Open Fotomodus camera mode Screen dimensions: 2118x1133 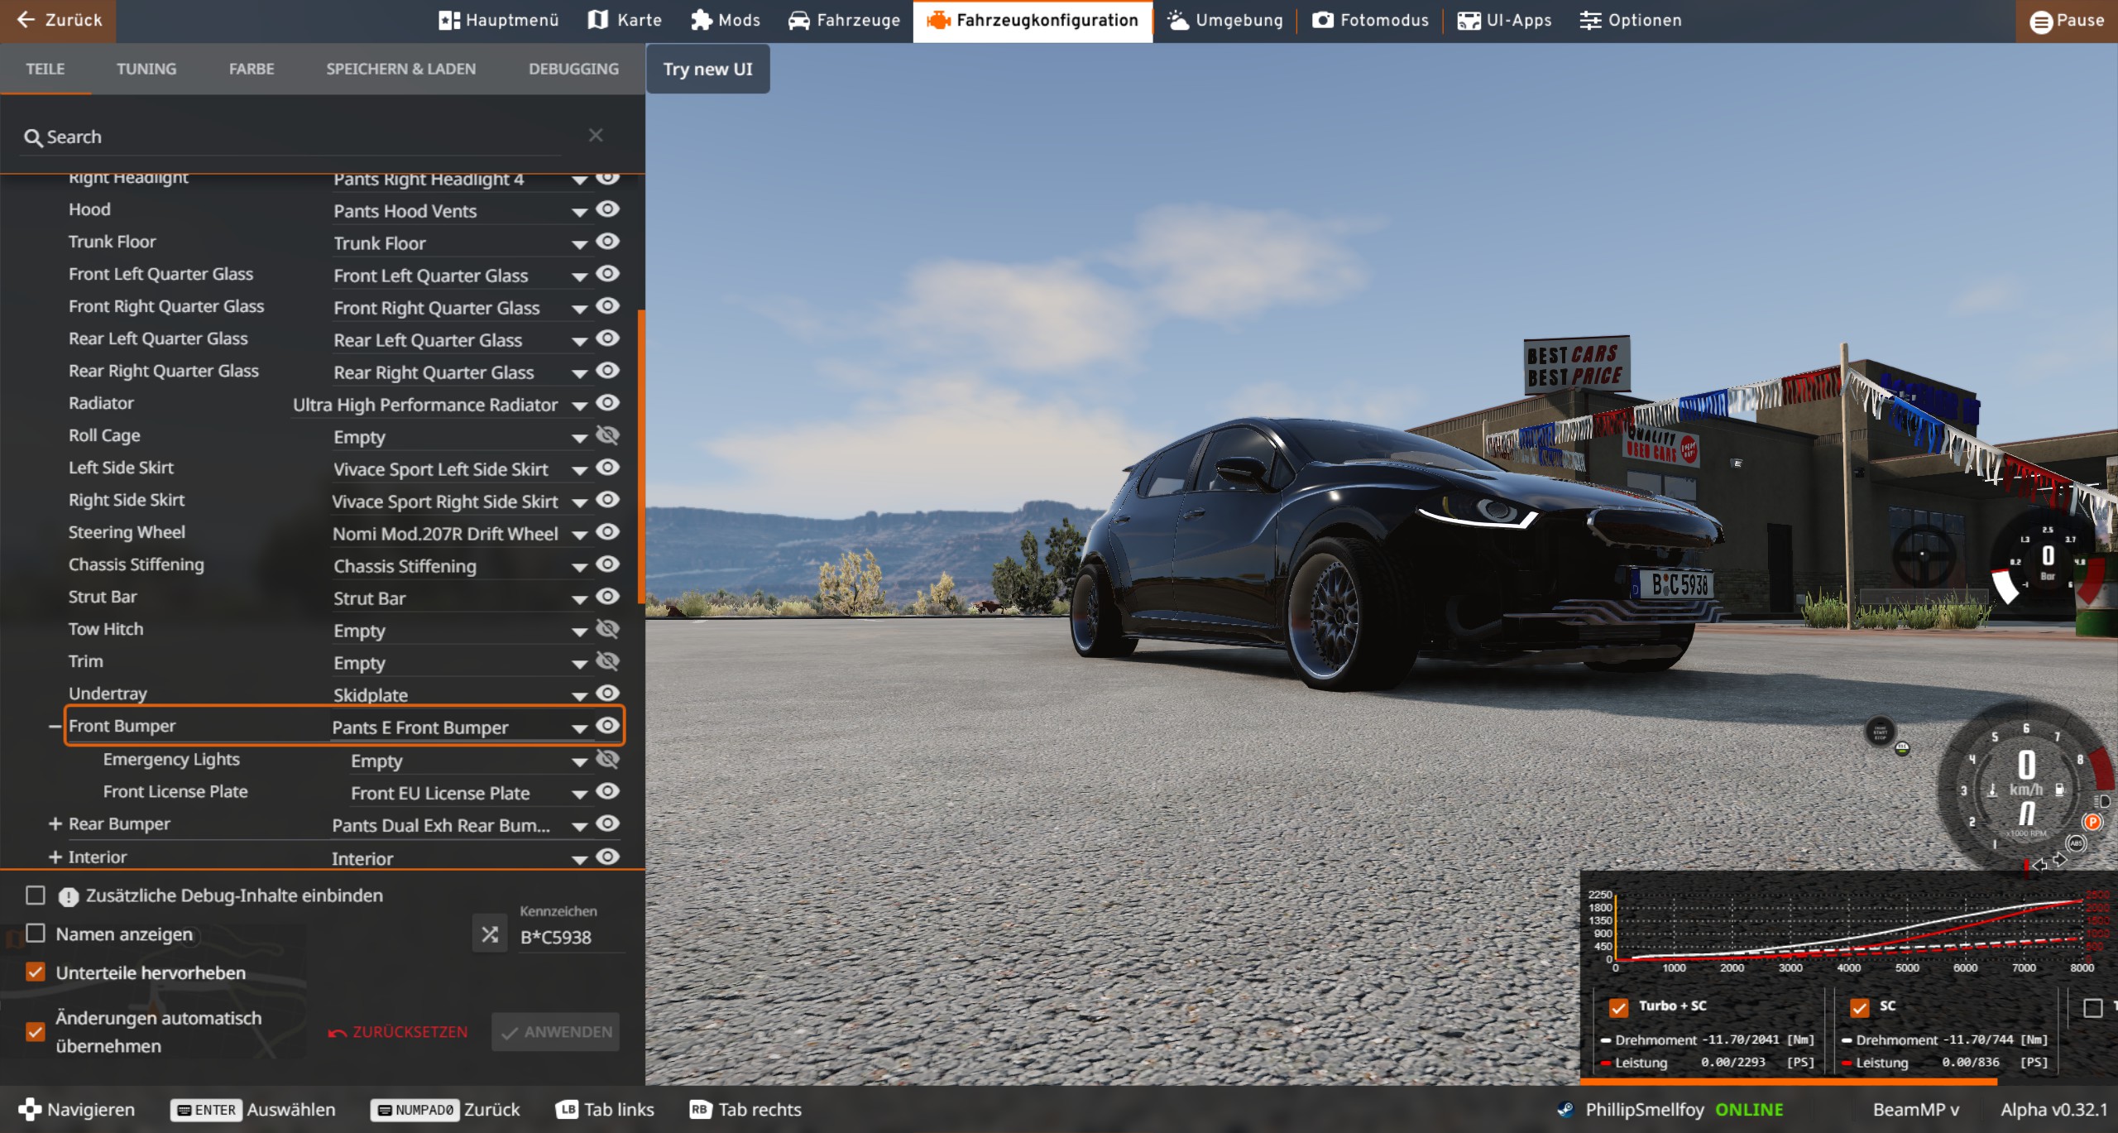[x=1370, y=20]
